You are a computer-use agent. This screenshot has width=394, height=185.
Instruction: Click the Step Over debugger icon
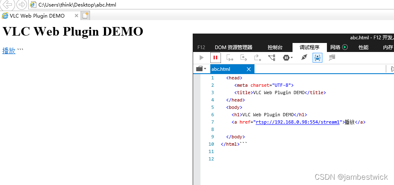tap(243, 58)
